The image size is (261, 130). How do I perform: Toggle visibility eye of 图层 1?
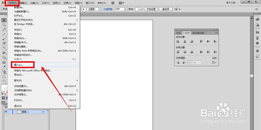point(6,112)
